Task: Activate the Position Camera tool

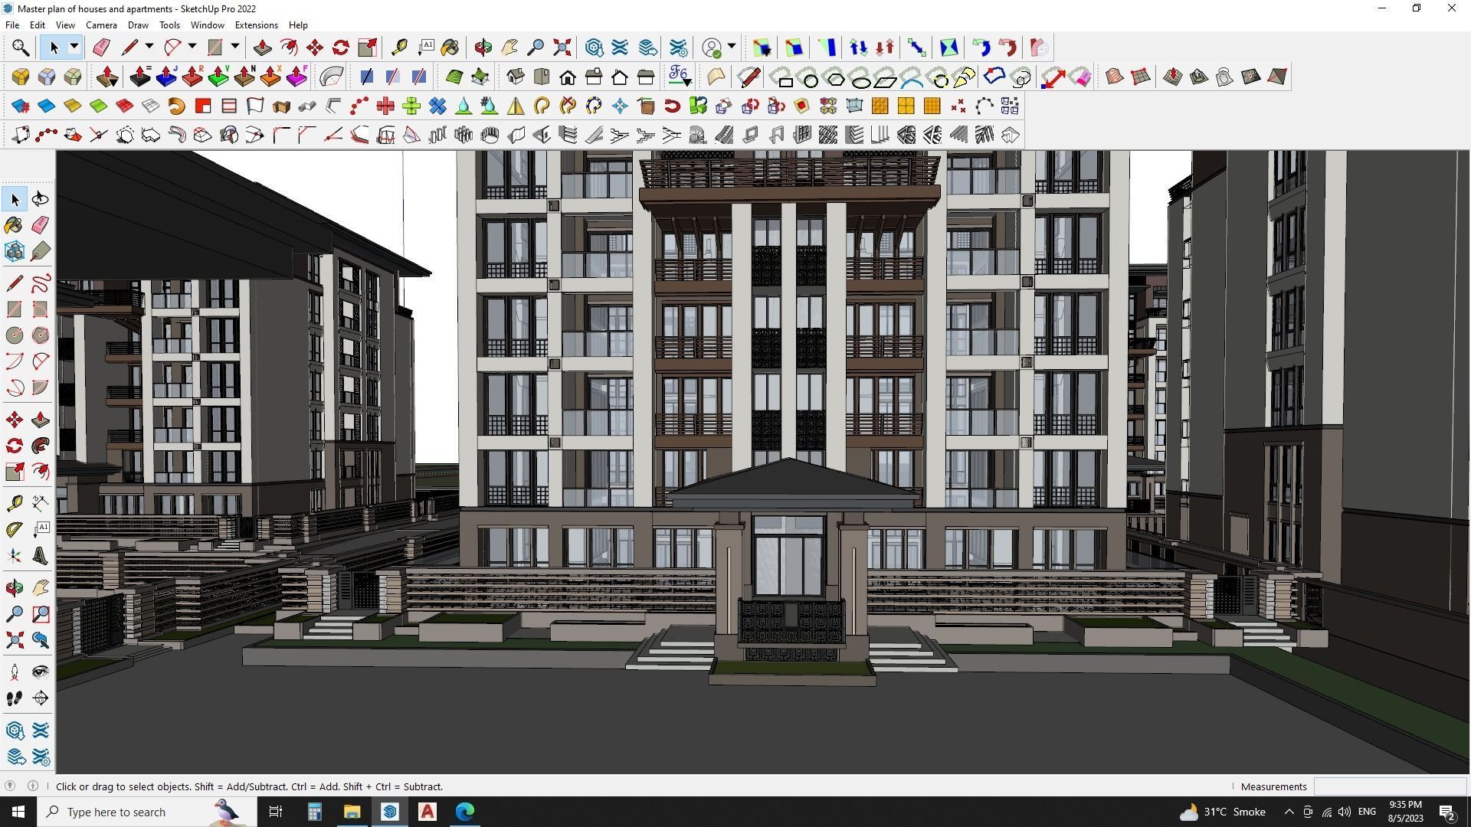Action: pos(15,672)
